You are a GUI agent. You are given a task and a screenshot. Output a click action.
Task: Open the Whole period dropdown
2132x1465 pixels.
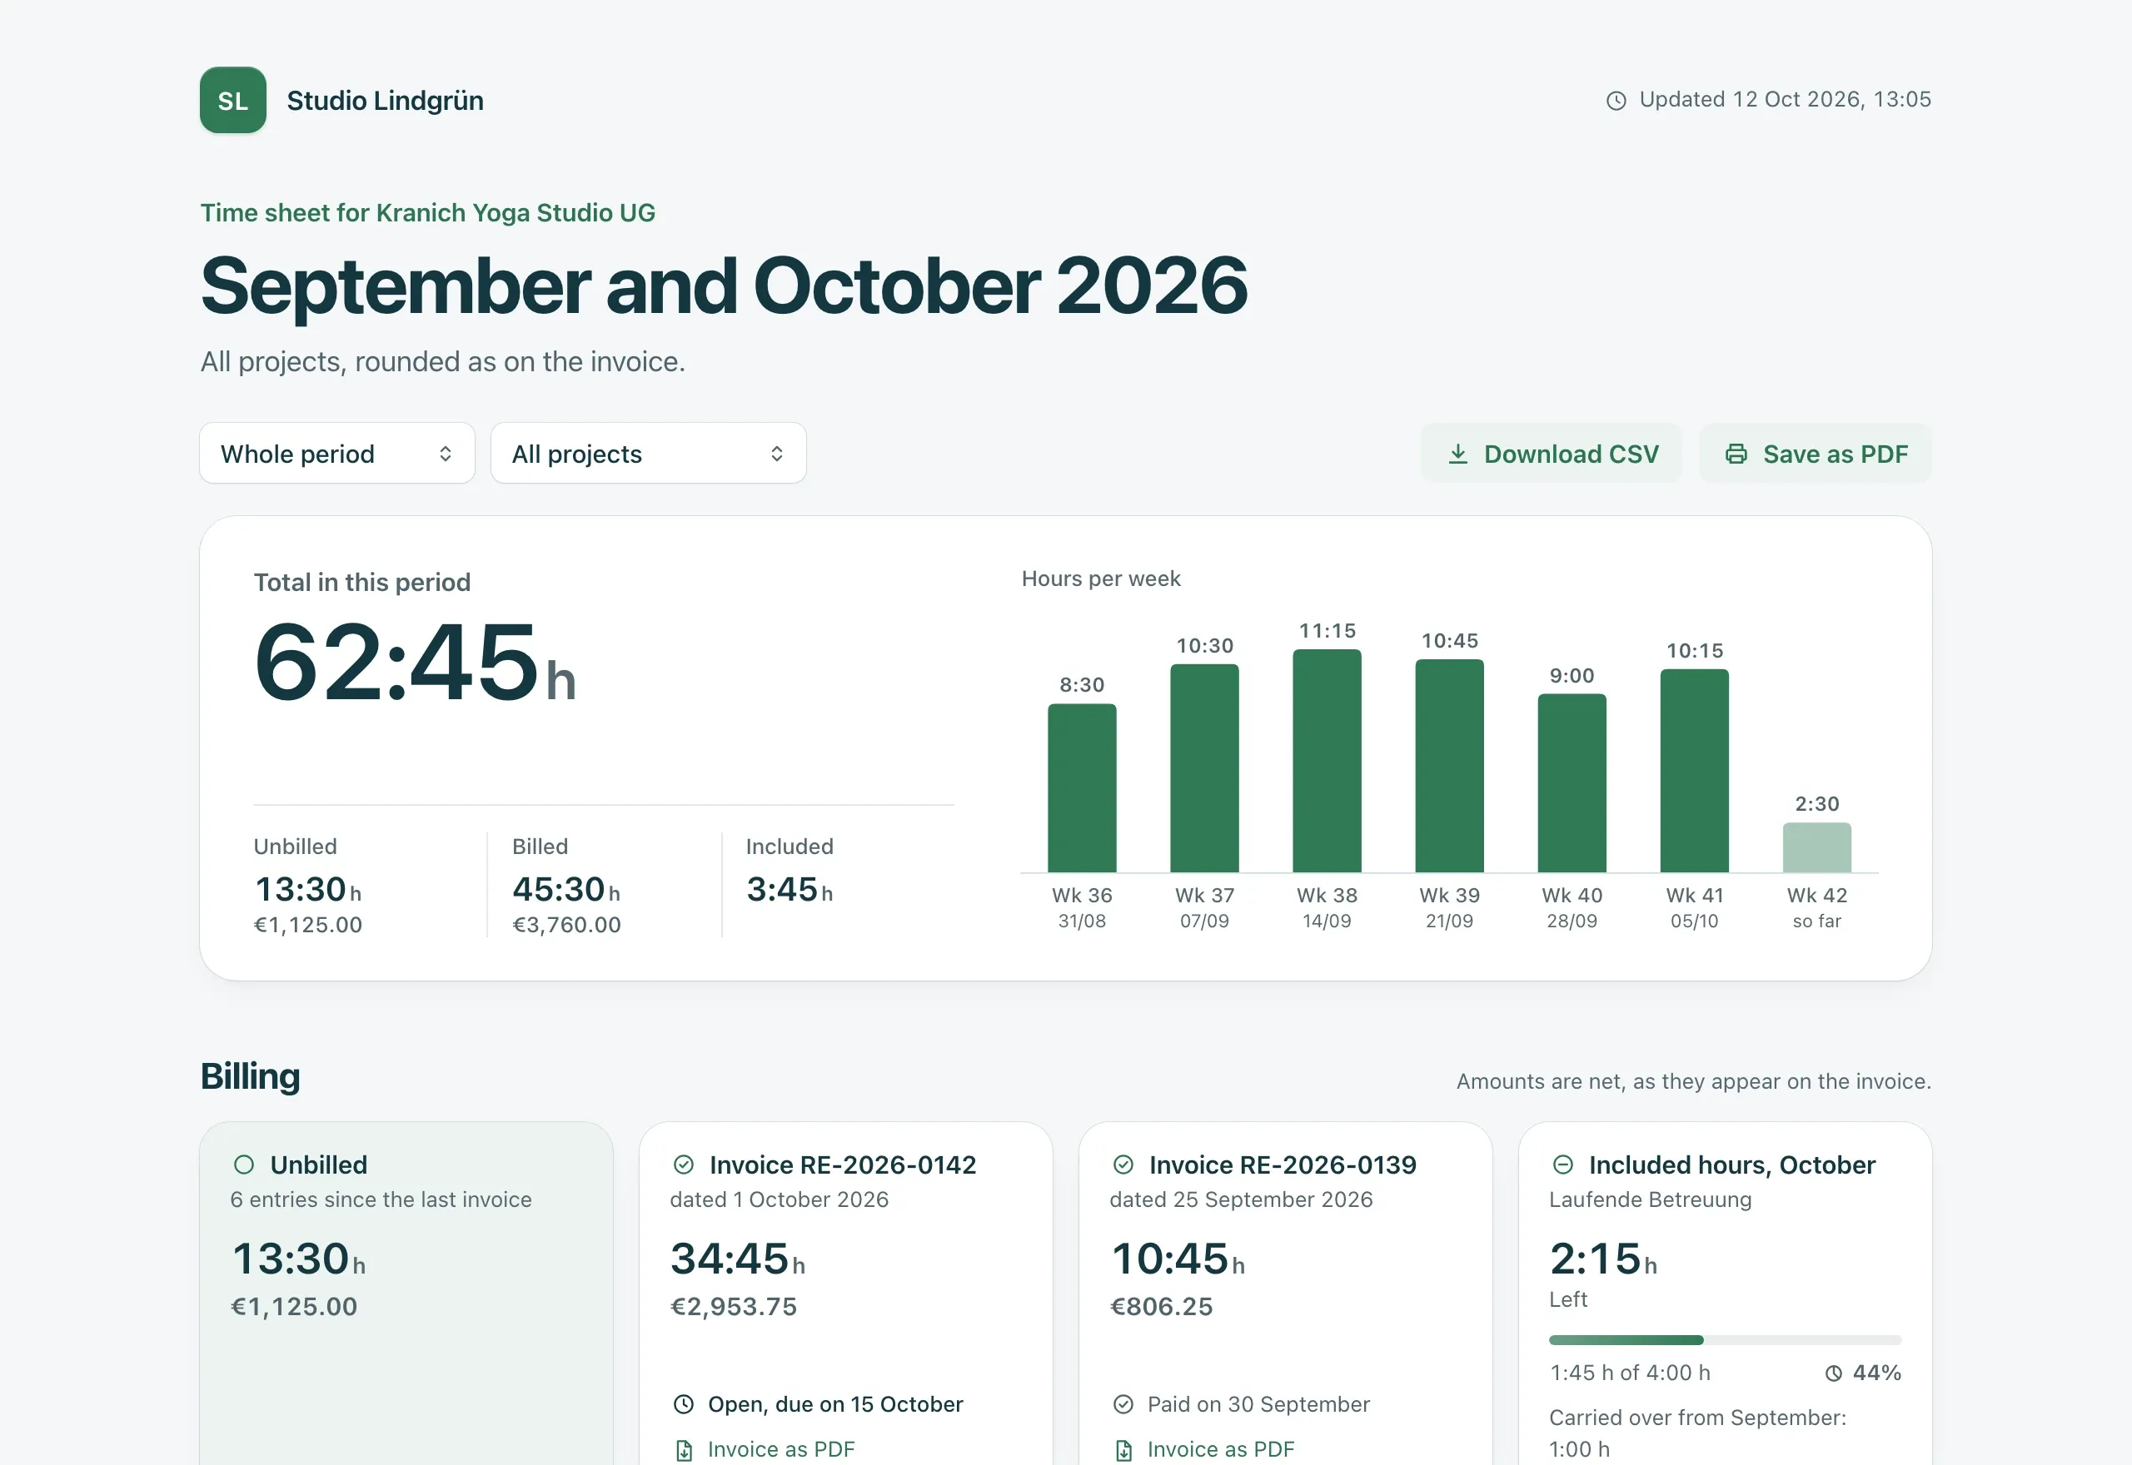point(337,454)
